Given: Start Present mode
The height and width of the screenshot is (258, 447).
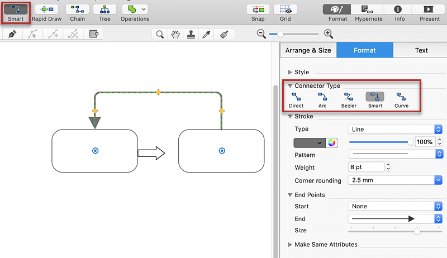Looking at the screenshot, I should point(430,10).
